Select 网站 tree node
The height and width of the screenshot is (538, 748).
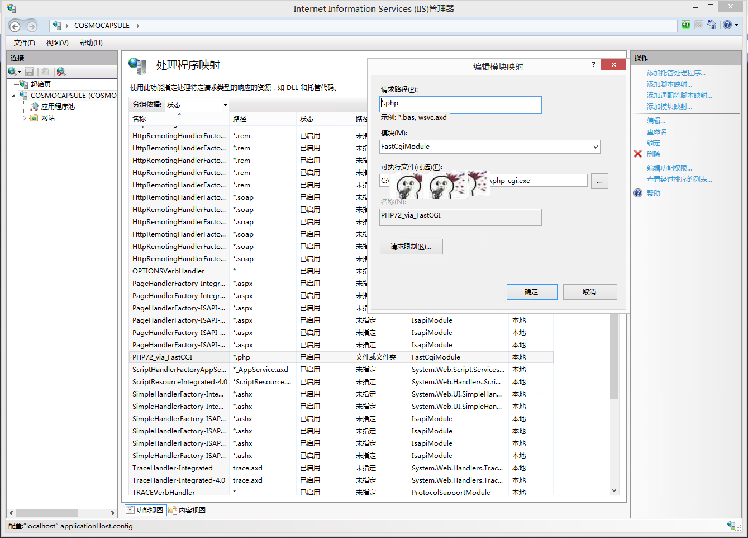[x=48, y=117]
